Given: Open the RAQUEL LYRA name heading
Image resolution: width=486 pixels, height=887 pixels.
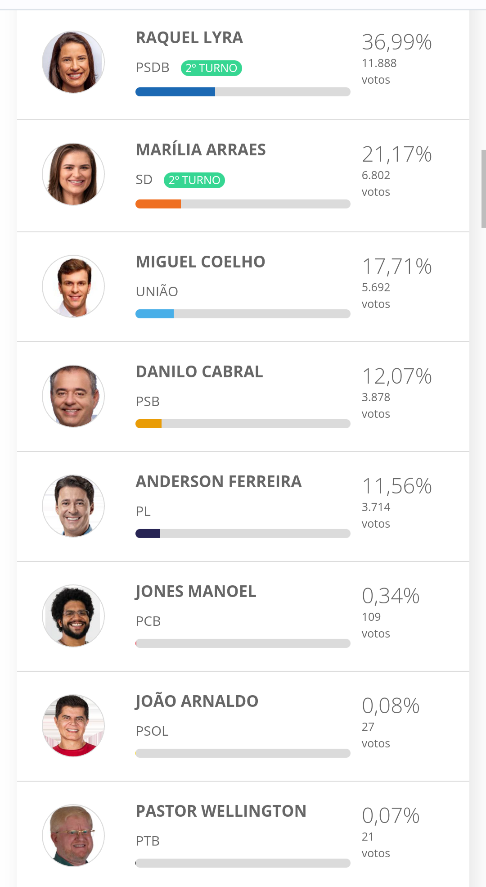Looking at the screenshot, I should tap(189, 38).
